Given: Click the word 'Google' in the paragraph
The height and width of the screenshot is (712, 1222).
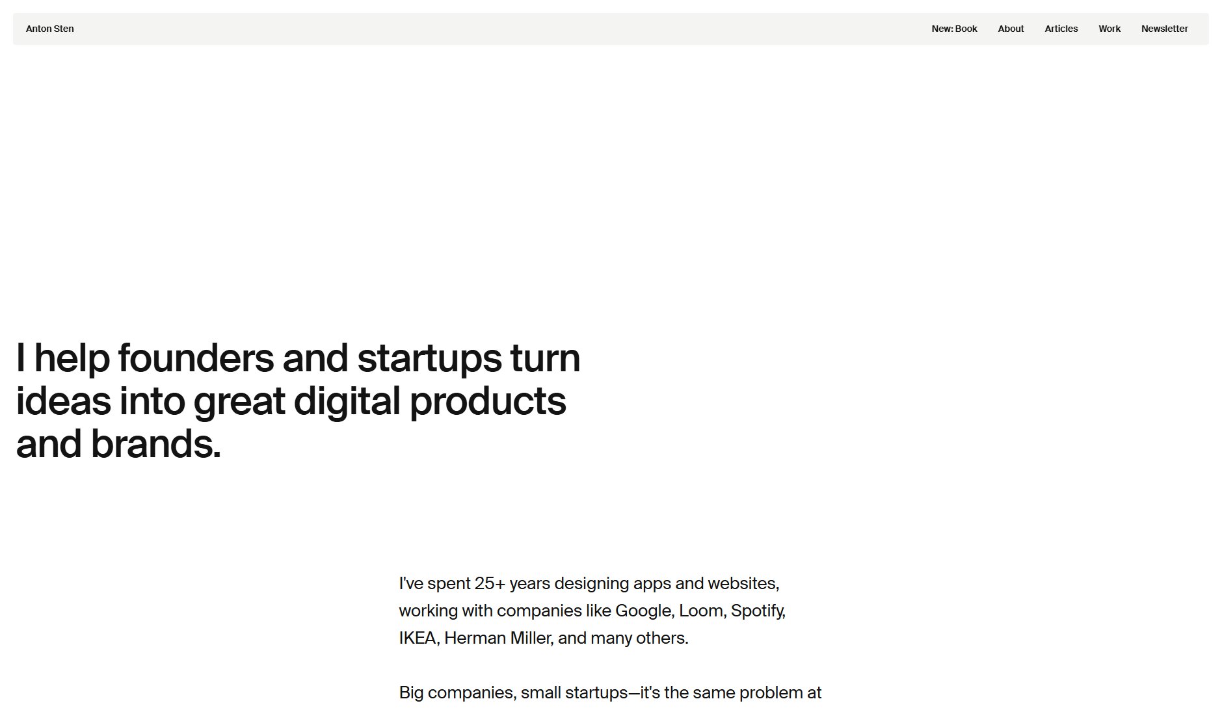Looking at the screenshot, I should point(644,611).
